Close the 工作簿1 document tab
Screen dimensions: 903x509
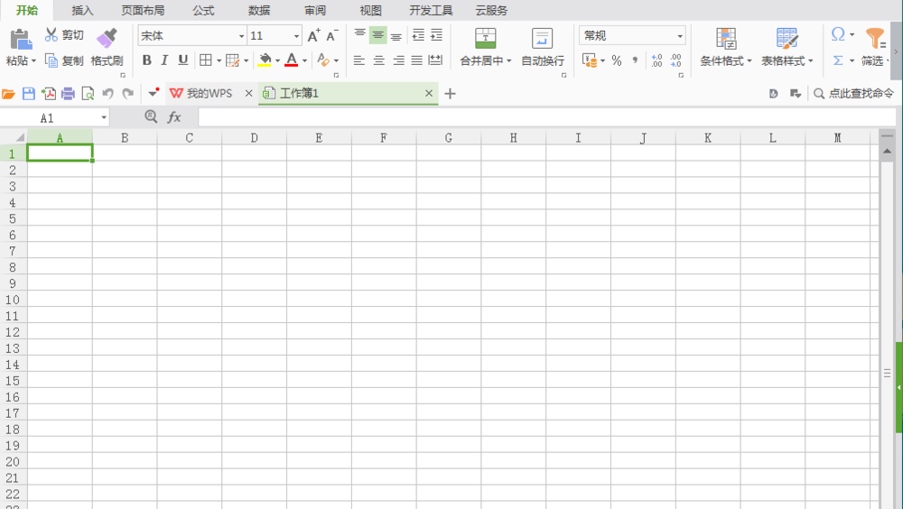[x=428, y=93]
